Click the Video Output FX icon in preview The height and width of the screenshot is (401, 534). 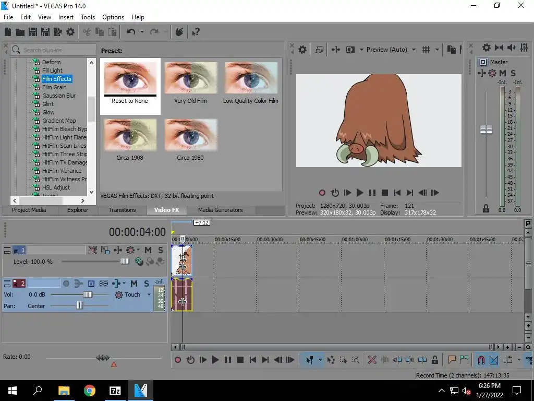click(x=336, y=50)
